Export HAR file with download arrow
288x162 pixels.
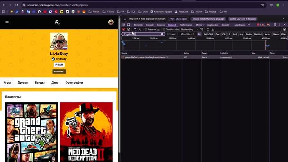pyautogui.click(x=213, y=29)
